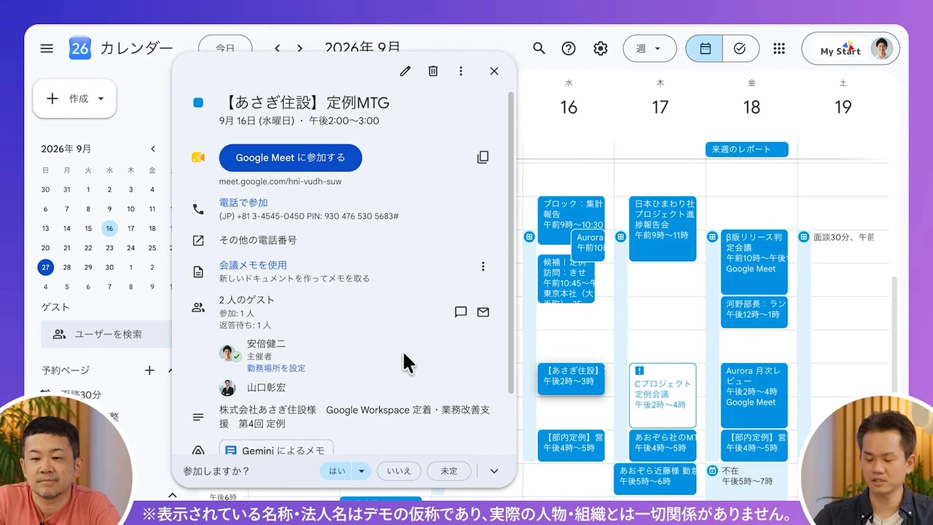Open the Cプロジェクト定例会議 event

pos(663,395)
